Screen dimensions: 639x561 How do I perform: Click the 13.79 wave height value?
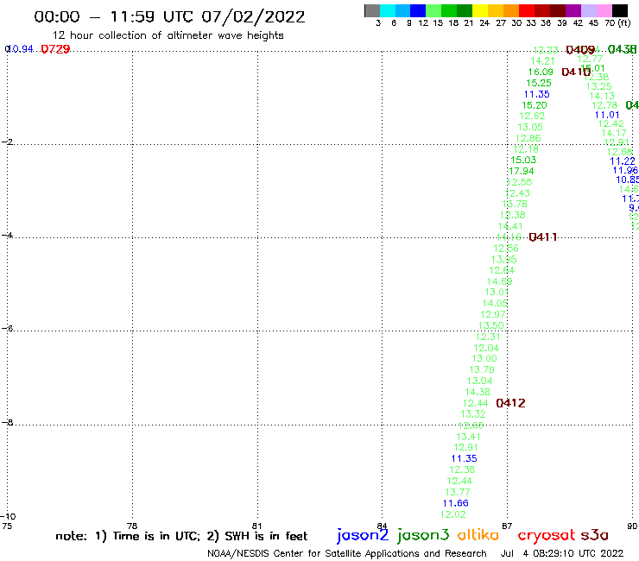click(x=482, y=370)
